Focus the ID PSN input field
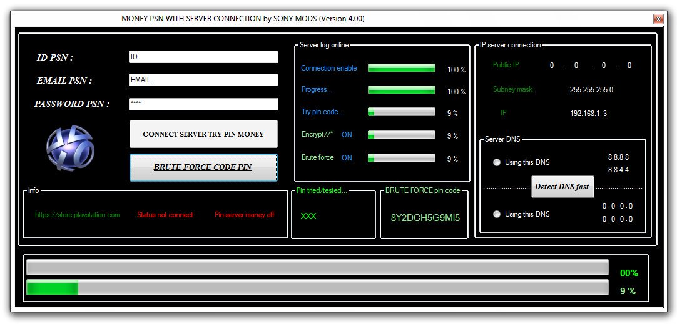The width and height of the screenshot is (677, 324). (x=203, y=57)
